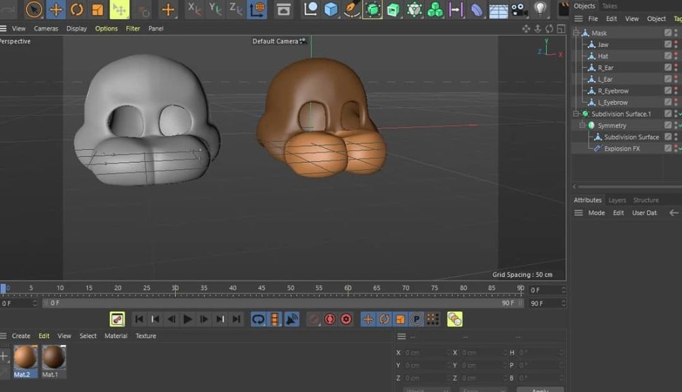682x392 pixels.
Task: Choose the Scale tool in top toolbar
Action: coord(98,10)
